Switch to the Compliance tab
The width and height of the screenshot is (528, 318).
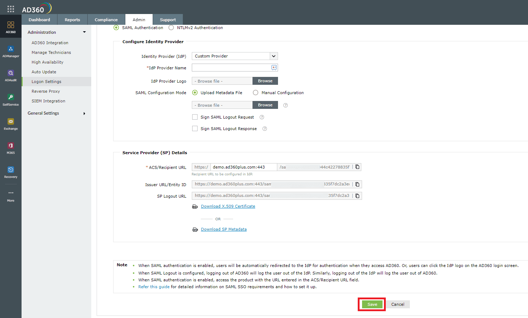(x=106, y=19)
